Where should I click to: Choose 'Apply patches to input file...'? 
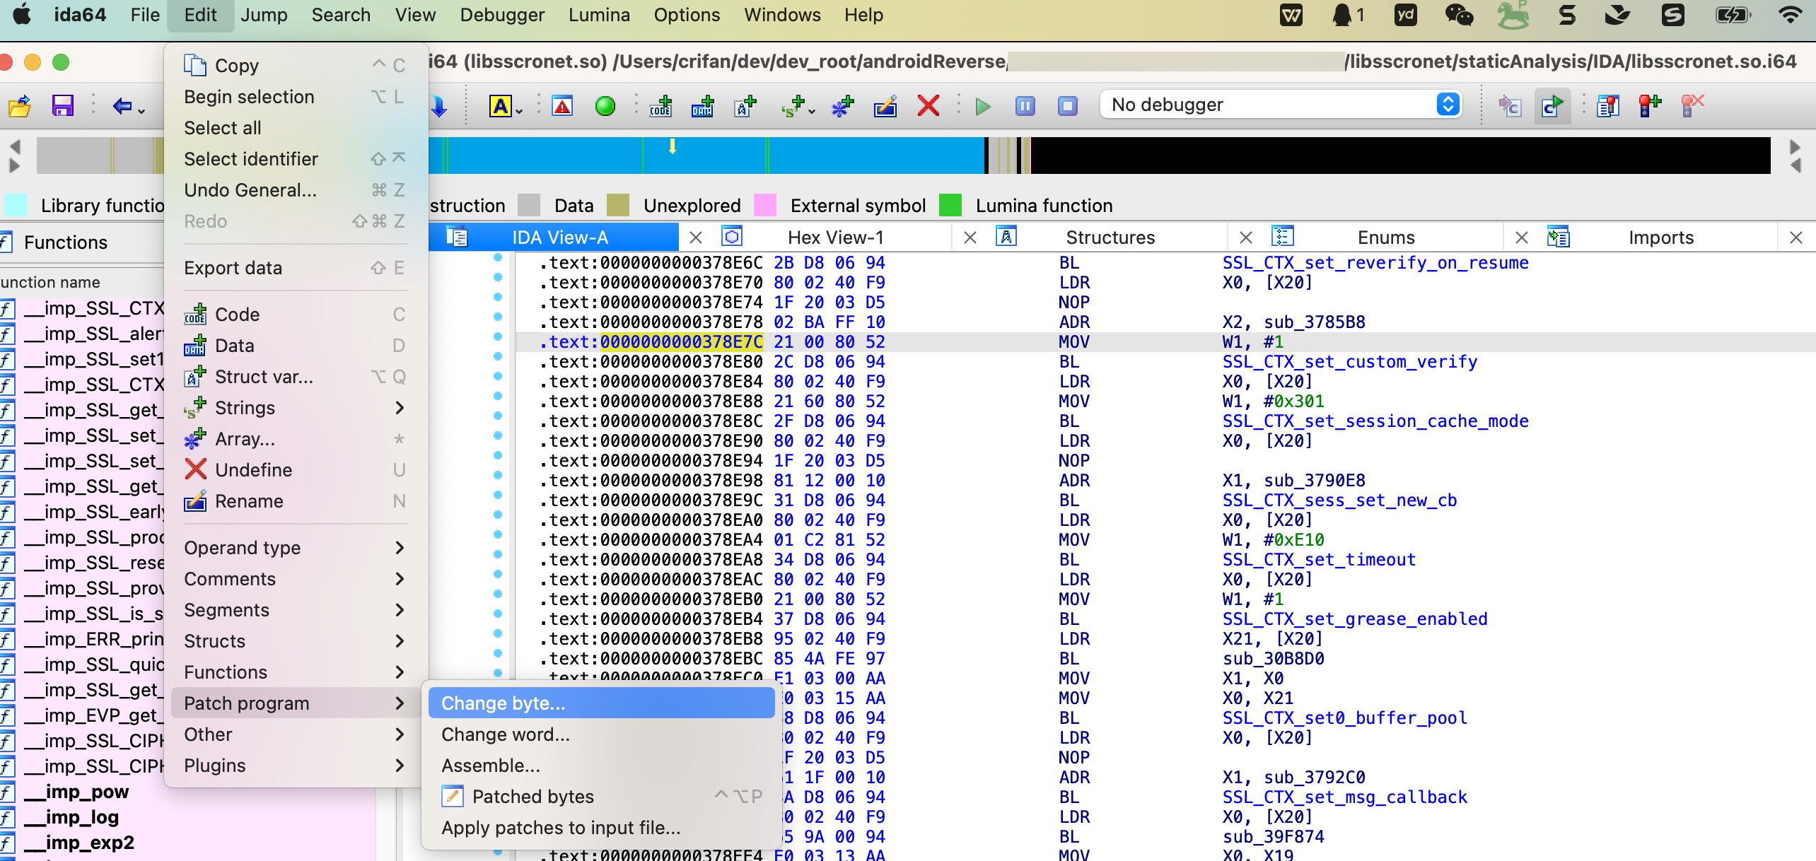[x=601, y=828]
